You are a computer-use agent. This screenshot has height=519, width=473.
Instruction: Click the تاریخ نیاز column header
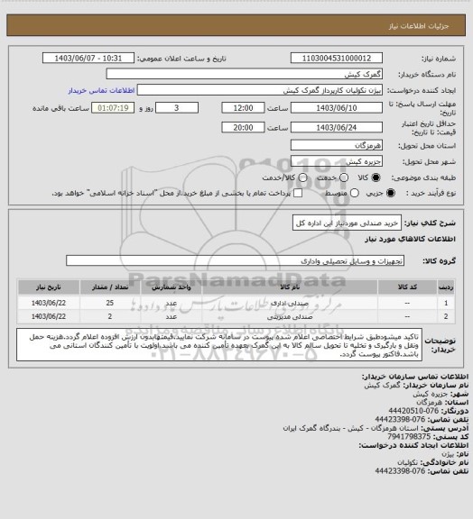49,287
